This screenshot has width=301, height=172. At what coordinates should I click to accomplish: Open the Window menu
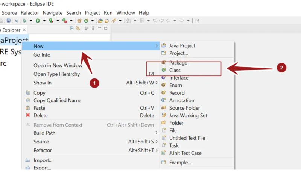[126, 13]
